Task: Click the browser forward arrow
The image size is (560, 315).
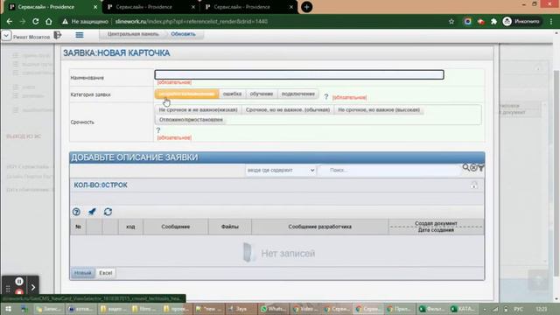Action: pos(23,21)
